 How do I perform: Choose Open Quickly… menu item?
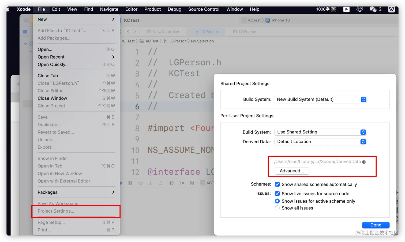coord(76,64)
